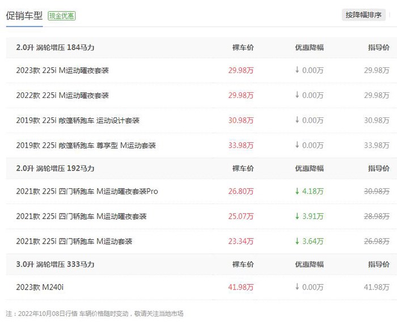Select the 促销车型 tab heading
397x323 pixels.
click(24, 16)
